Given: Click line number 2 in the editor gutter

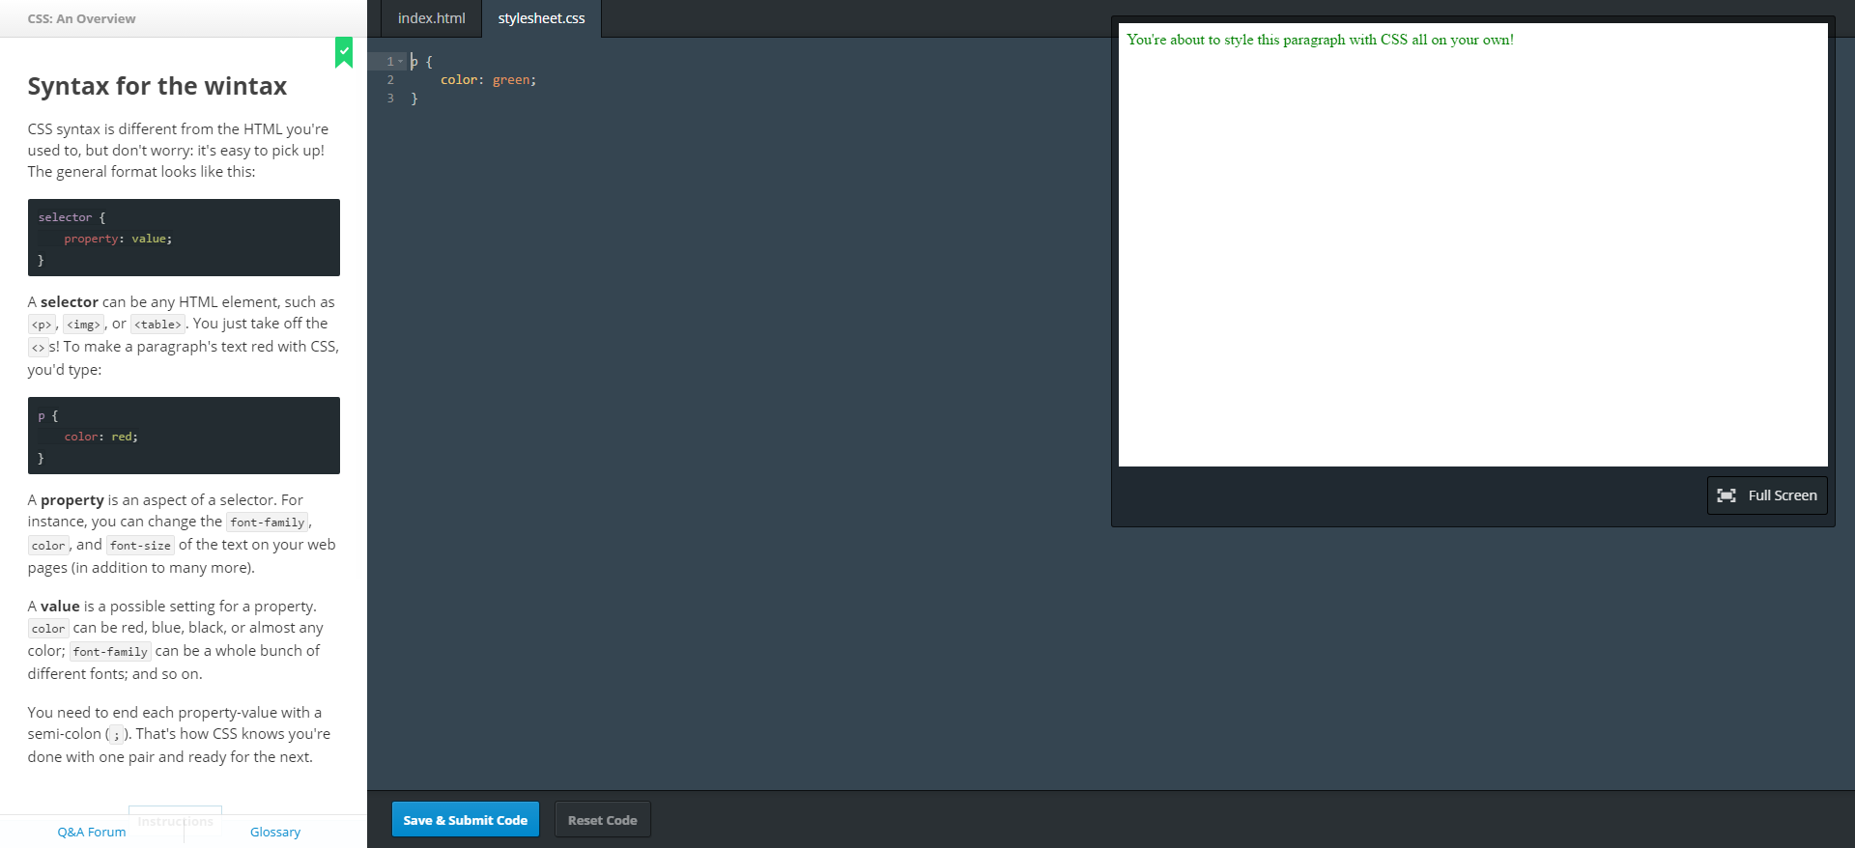Looking at the screenshot, I should (390, 80).
